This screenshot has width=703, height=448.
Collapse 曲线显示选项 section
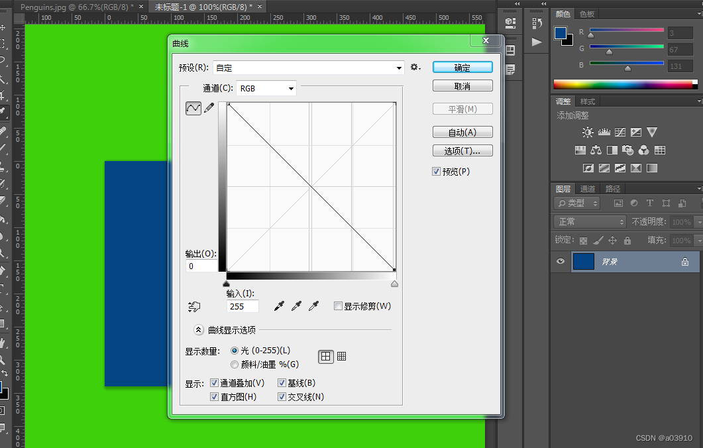(199, 330)
